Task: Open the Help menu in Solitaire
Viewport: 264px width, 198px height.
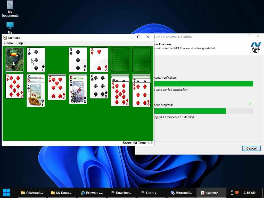Action: pos(20,43)
